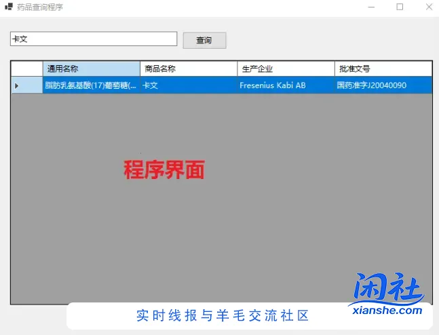Select all via grid top-left corner cell
This screenshot has height=335, width=439.
pyautogui.click(x=27, y=68)
